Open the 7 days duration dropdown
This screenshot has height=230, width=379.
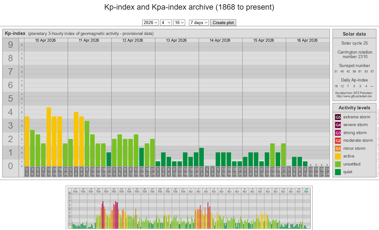pos(199,22)
